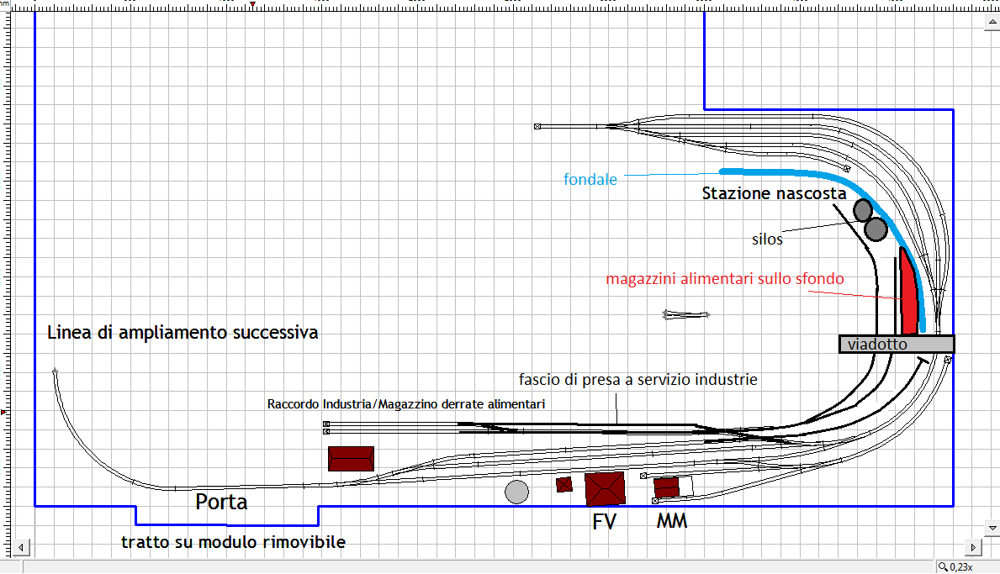The image size is (1000, 574).
Task: Click the 'Stazione nascosta' text label
Action: [774, 194]
